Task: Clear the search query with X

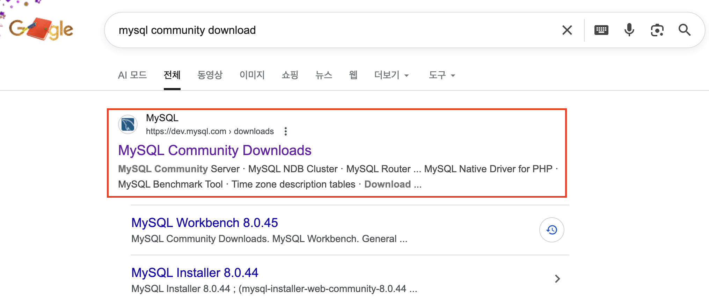Action: pos(567,30)
